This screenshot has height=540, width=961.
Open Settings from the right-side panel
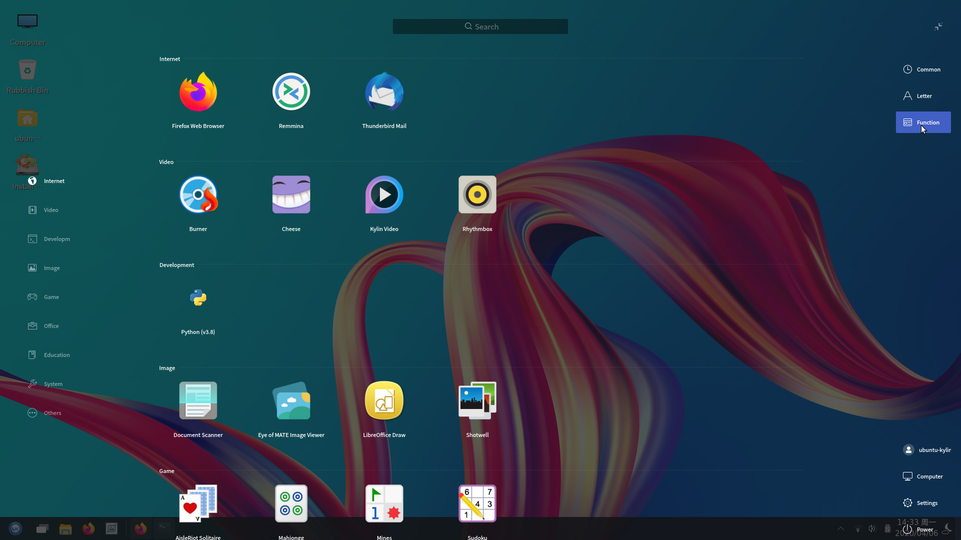(921, 503)
